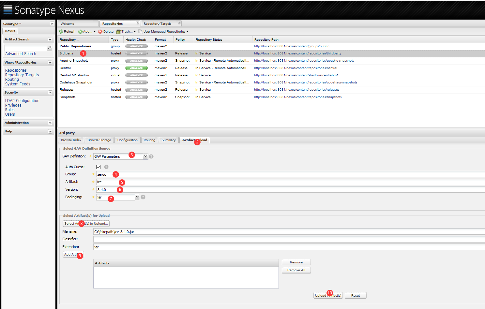485x309 pixels.
Task: Open User Managed Repositories filter
Action: [x=163, y=32]
